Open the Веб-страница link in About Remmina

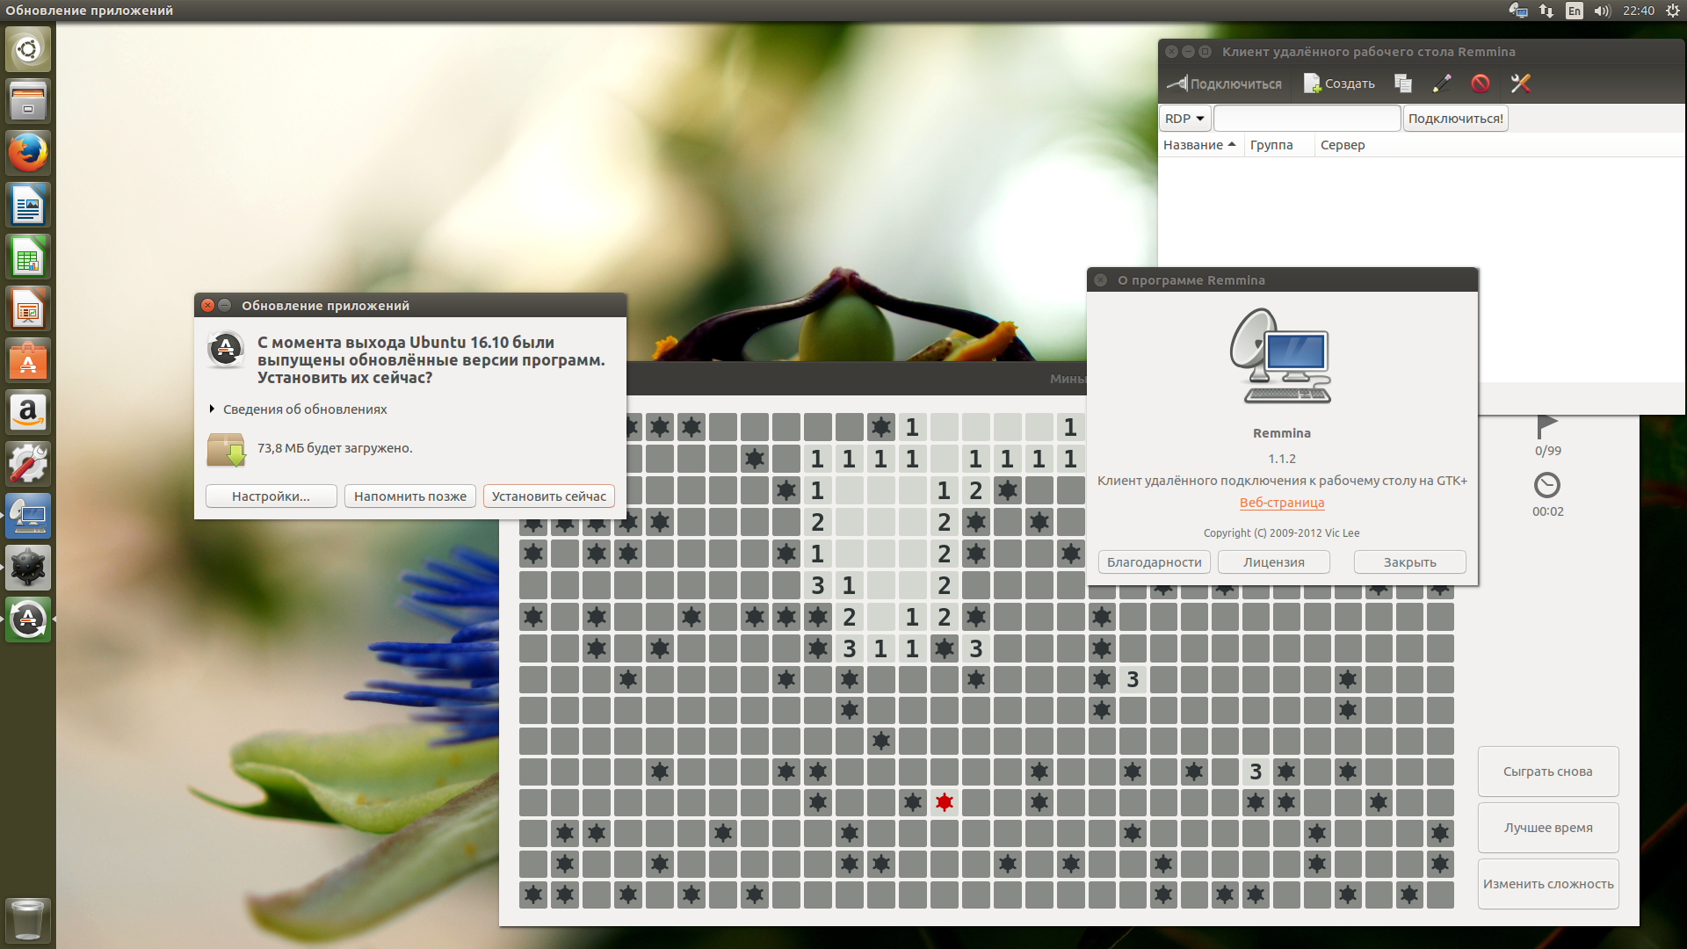[x=1282, y=503]
